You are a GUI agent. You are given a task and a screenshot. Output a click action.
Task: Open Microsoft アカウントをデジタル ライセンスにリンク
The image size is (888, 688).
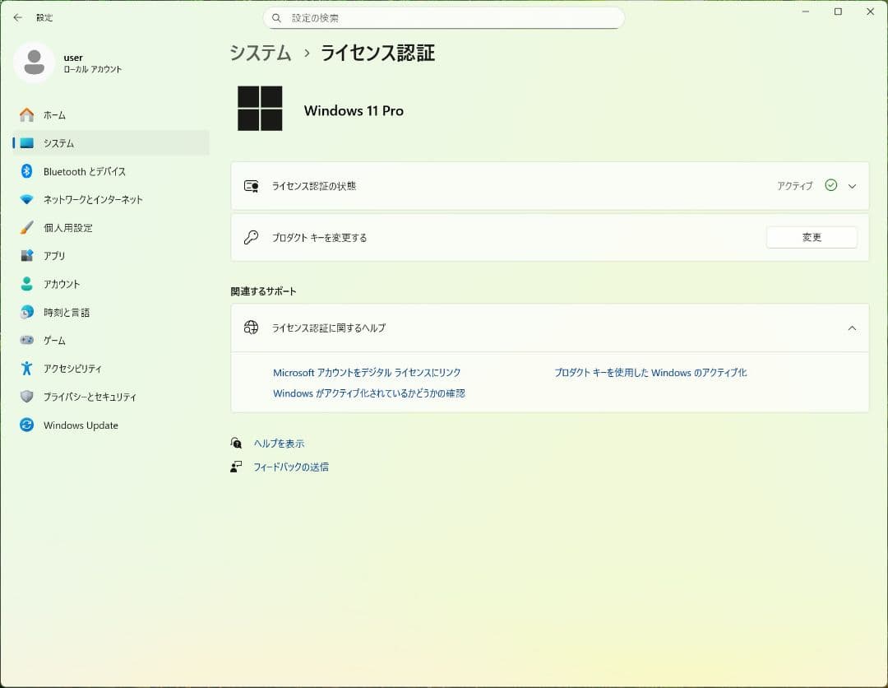coord(367,372)
